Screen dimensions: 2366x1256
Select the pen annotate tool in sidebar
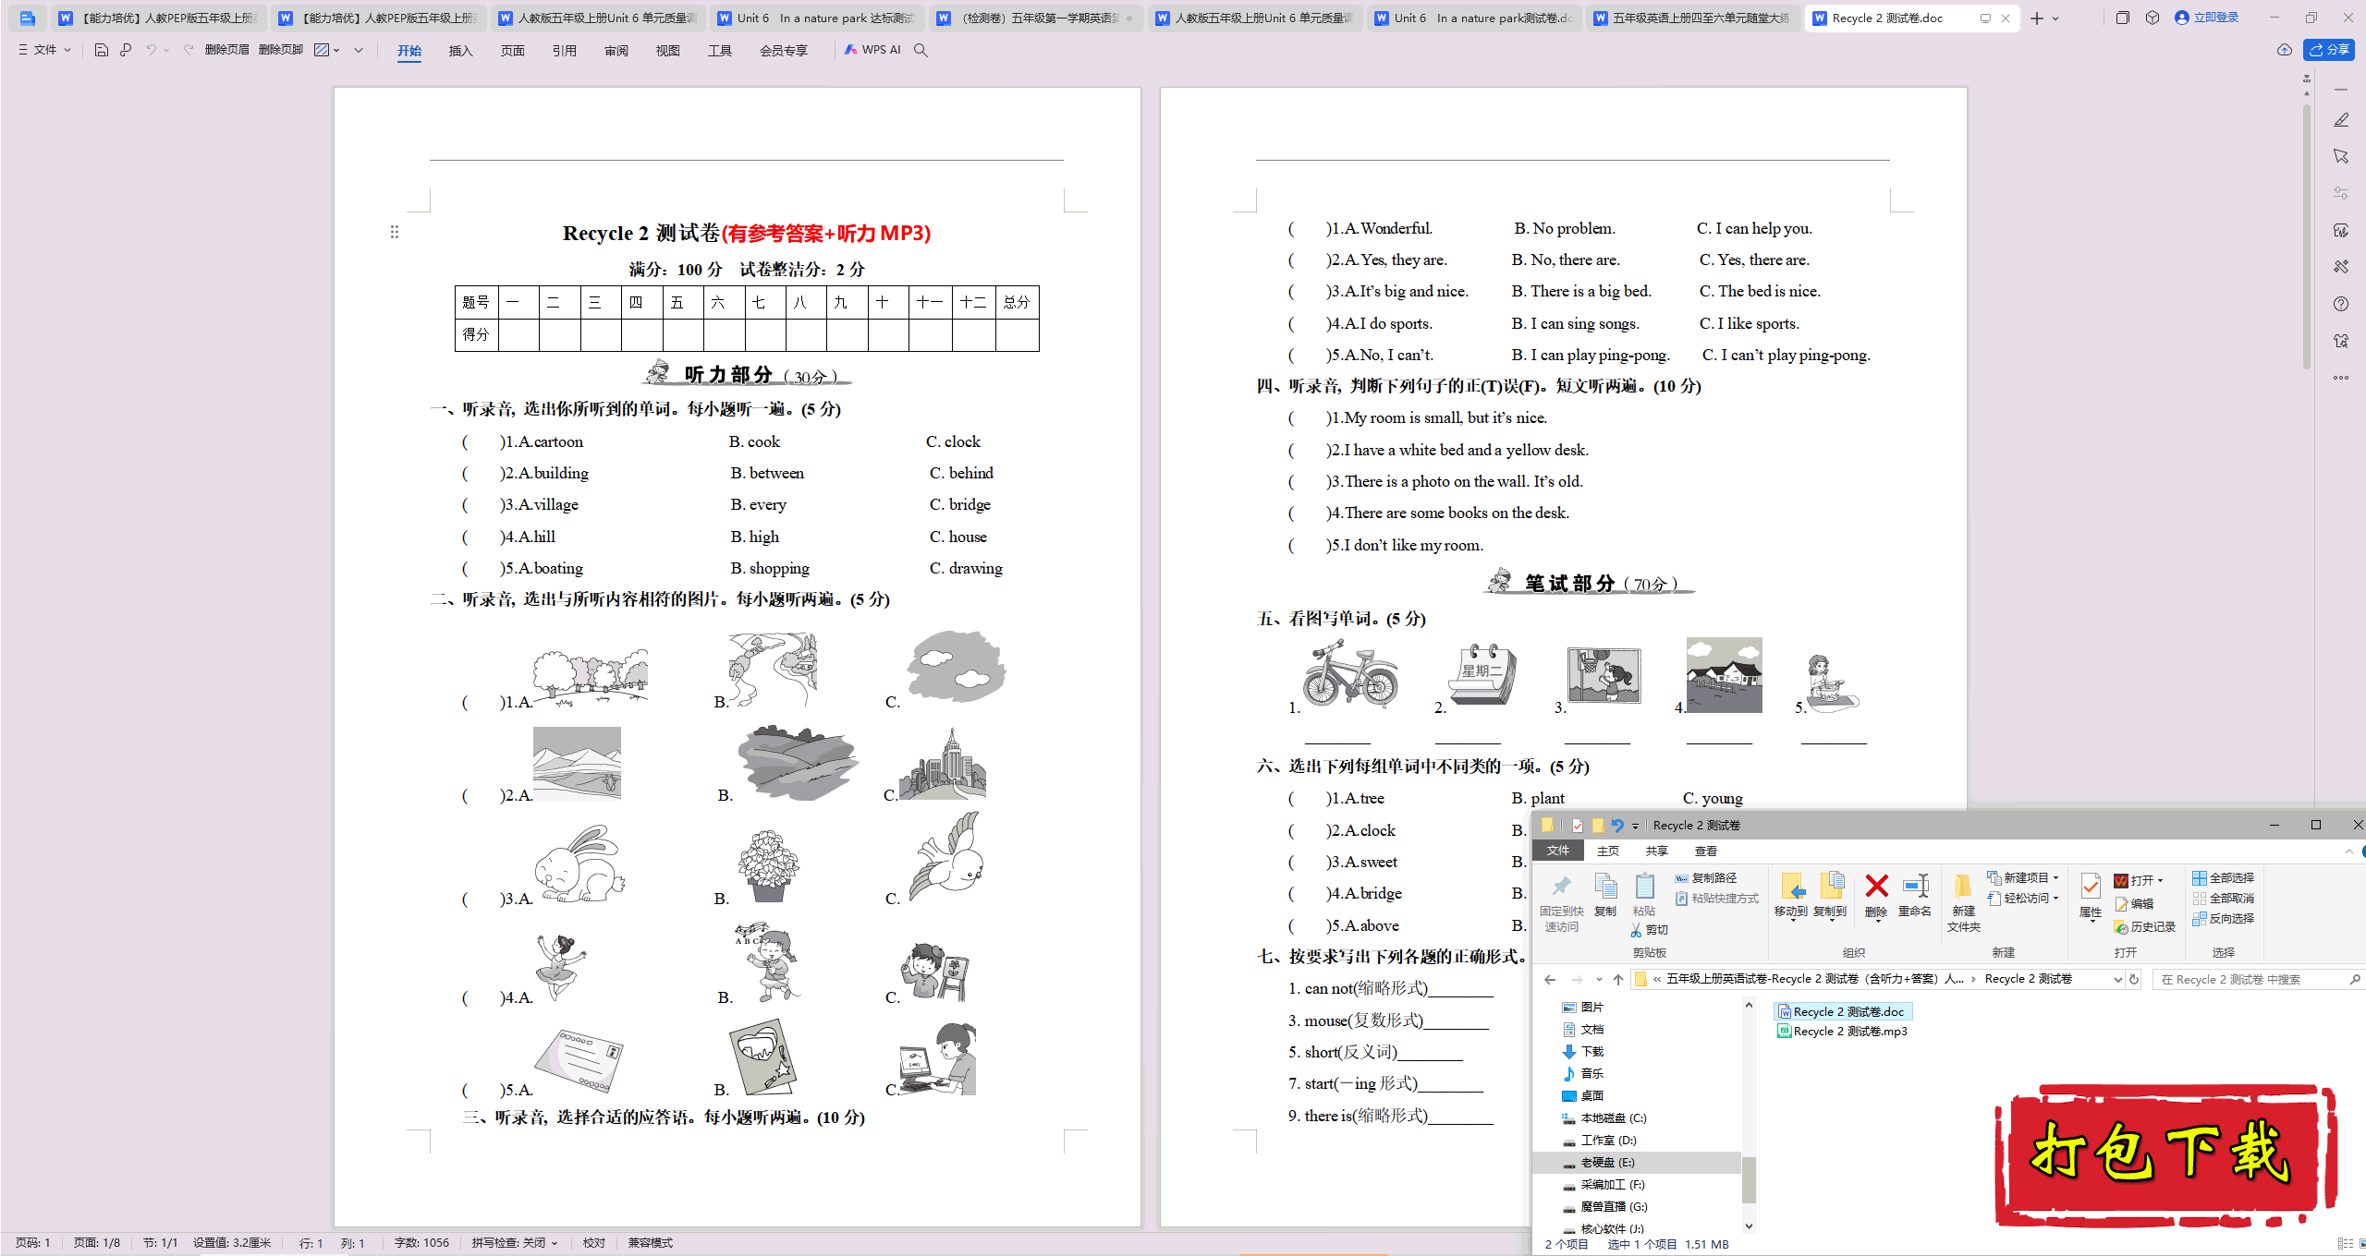[2341, 120]
